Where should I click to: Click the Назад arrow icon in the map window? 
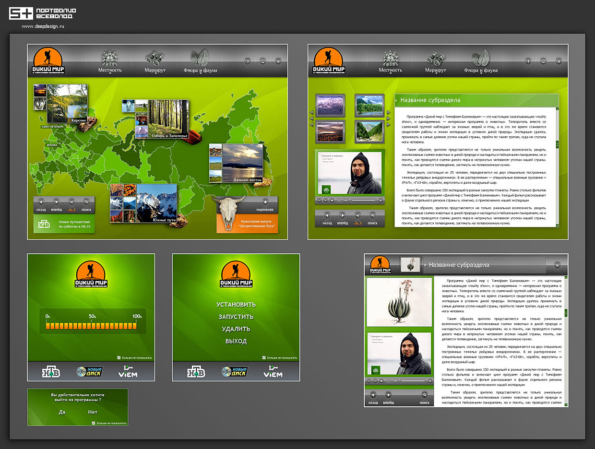(41, 202)
